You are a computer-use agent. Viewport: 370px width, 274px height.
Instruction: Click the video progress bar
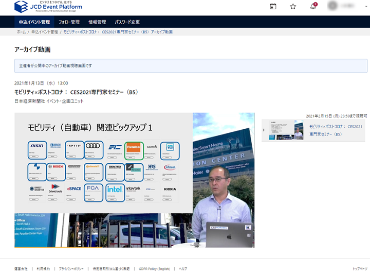tap(134, 247)
